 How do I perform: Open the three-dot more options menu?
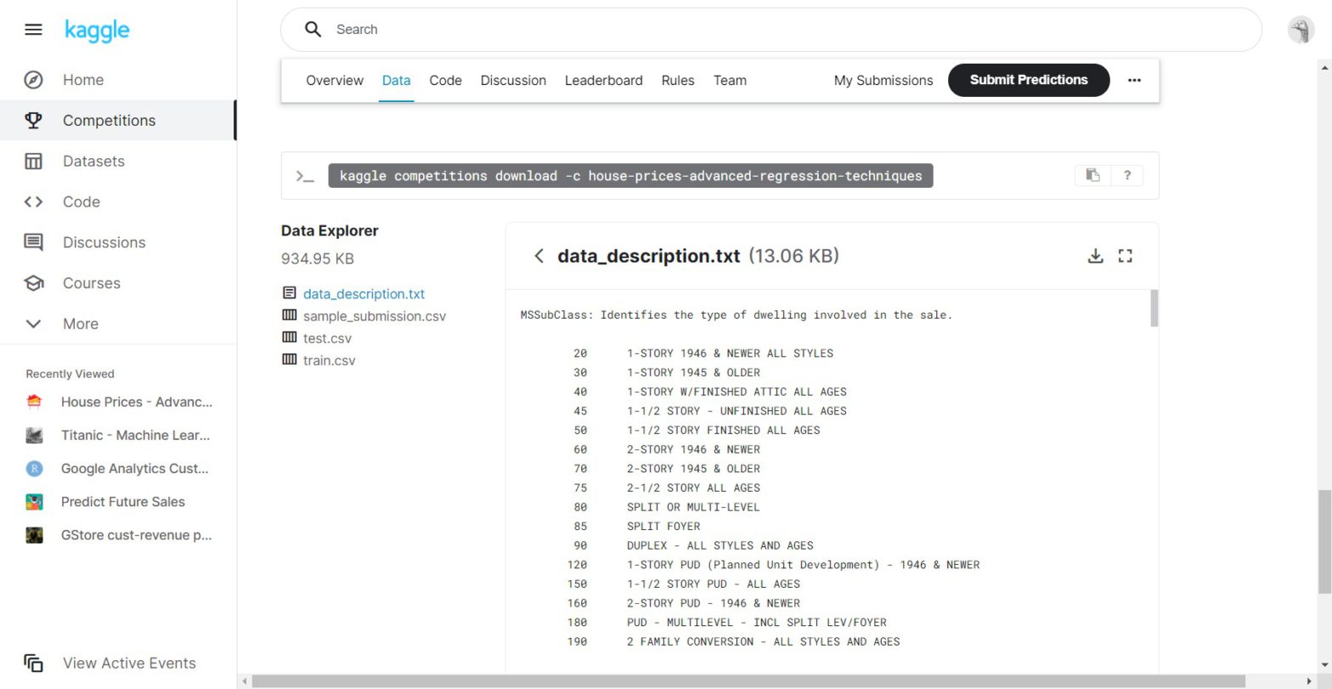coord(1134,80)
